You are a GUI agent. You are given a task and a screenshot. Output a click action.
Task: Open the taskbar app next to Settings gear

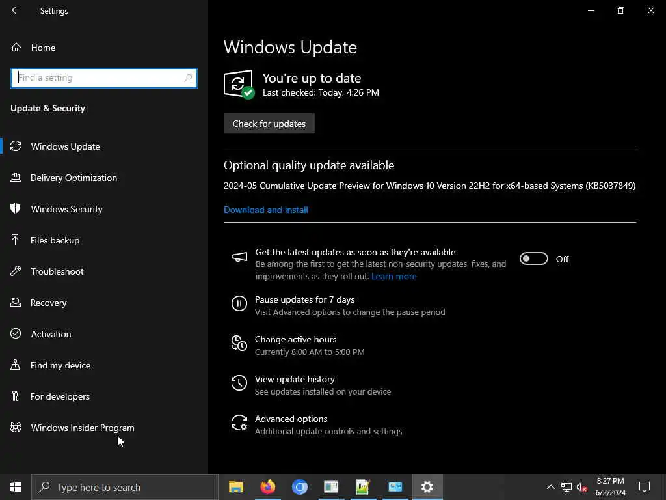[395, 487]
